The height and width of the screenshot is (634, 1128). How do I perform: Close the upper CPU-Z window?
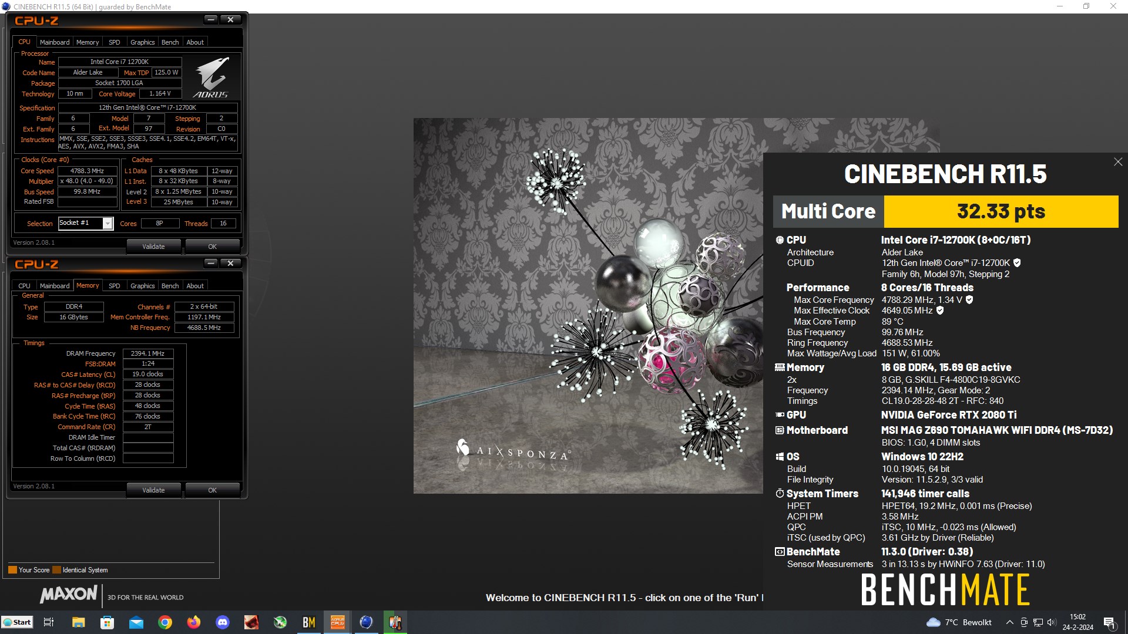(230, 19)
